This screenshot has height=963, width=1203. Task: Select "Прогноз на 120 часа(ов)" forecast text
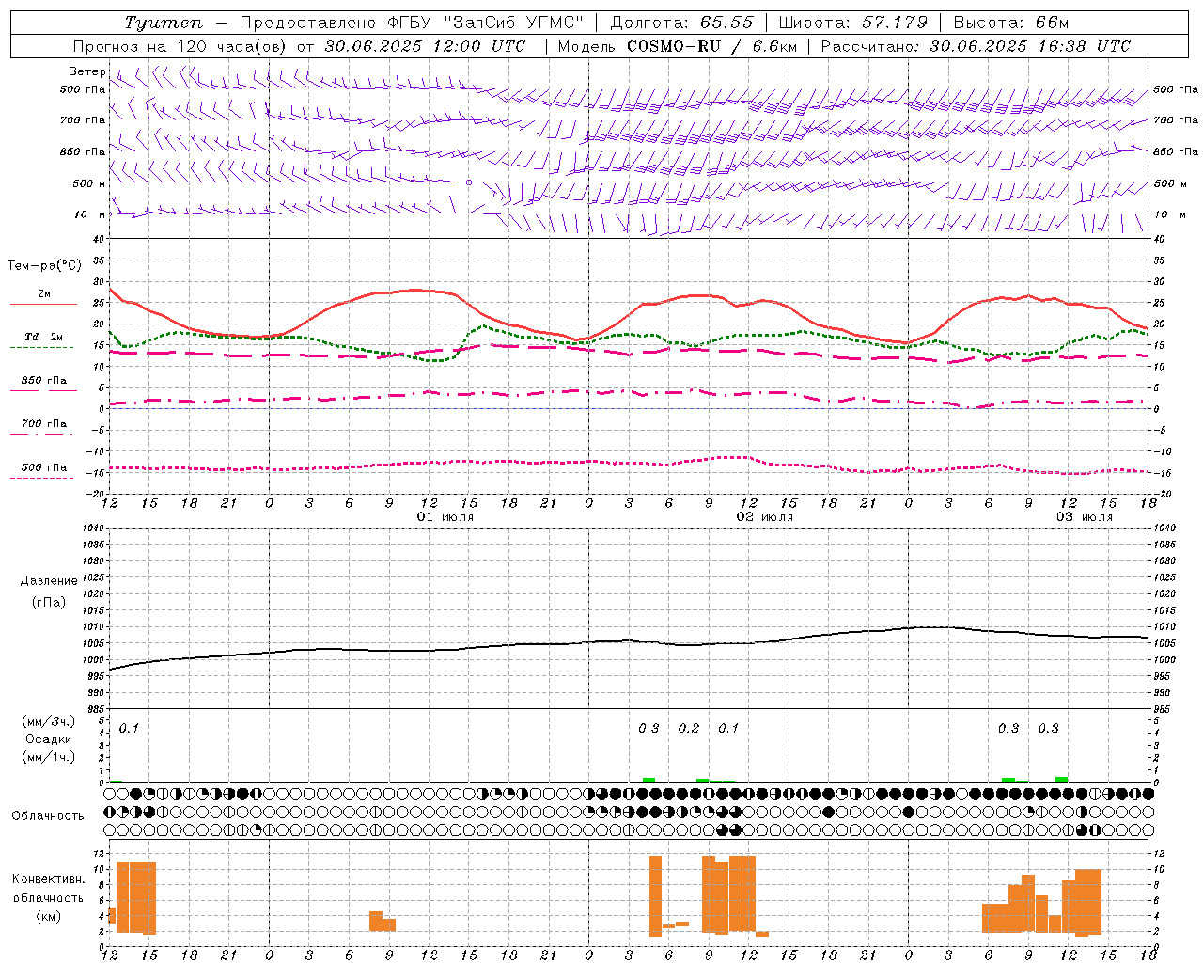point(181,46)
